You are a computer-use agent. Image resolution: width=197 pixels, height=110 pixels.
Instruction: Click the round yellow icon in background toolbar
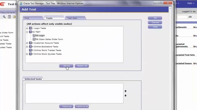click(14, 16)
